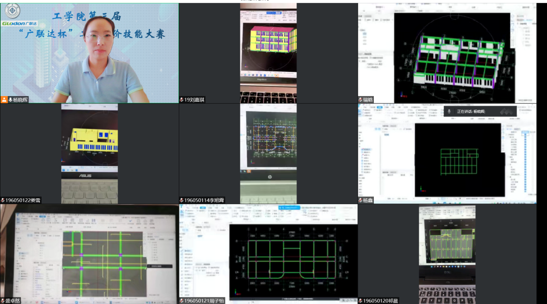
Task: Click muted mic icon next to 盛卓然
Action: (3, 301)
